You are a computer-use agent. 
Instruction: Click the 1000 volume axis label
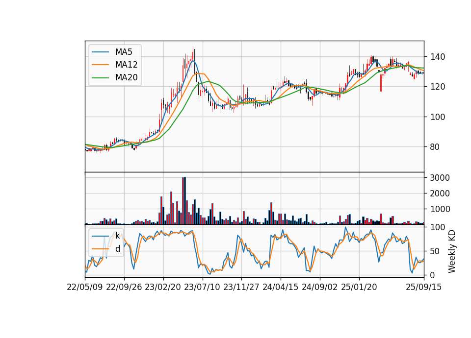440,209
